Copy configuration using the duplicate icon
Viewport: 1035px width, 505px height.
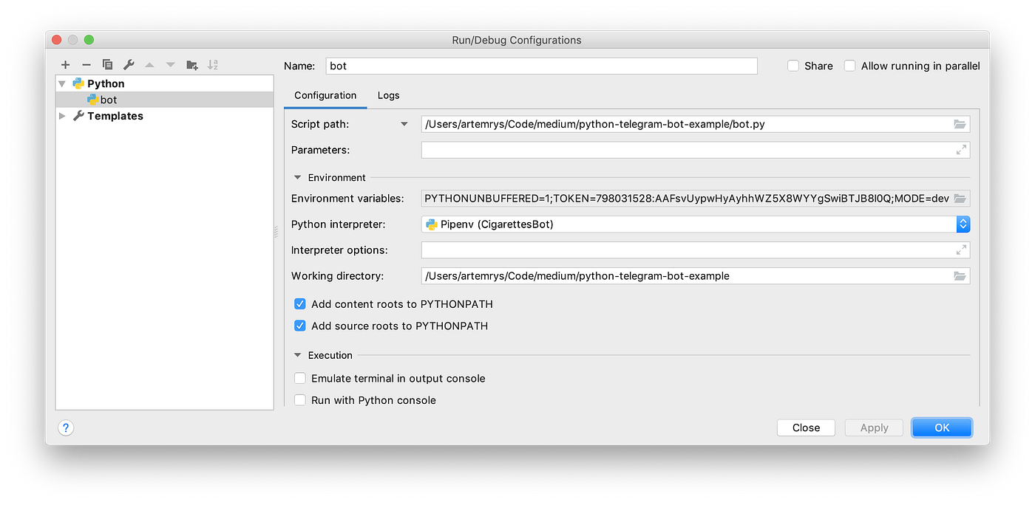tap(107, 65)
